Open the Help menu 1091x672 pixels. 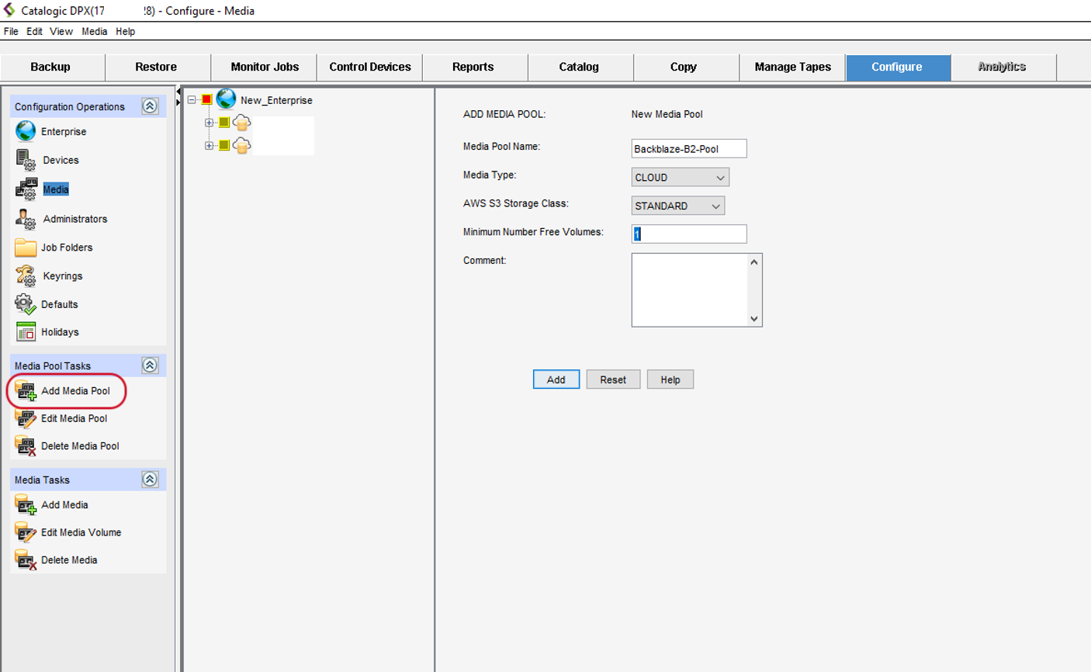point(125,32)
